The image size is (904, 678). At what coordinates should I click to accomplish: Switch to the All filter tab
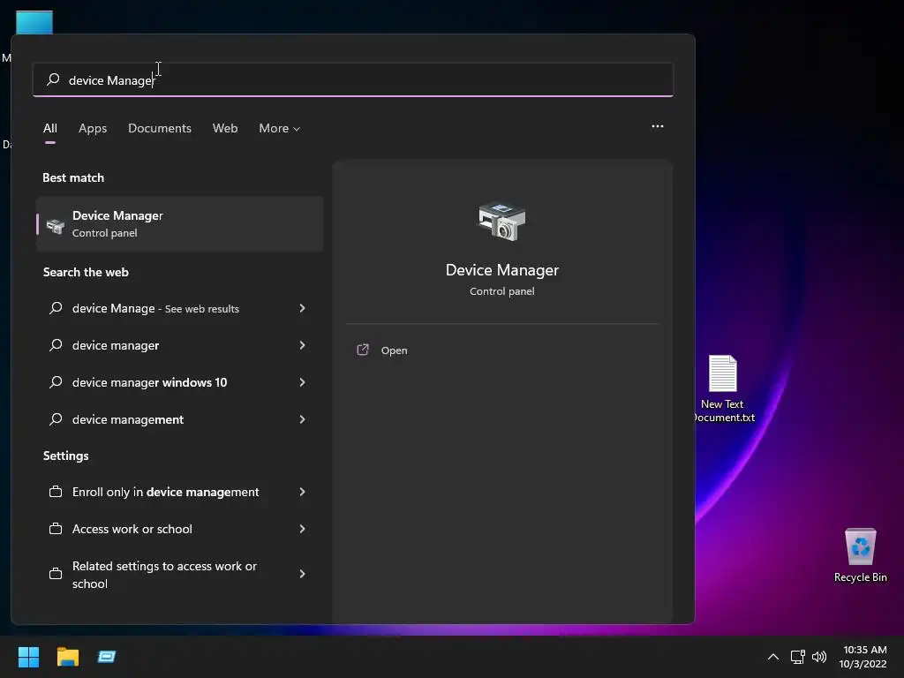(x=50, y=128)
